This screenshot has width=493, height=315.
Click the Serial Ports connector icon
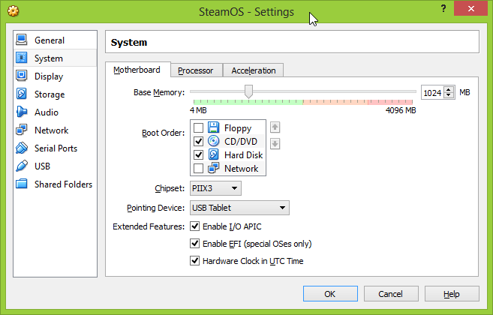click(22, 148)
